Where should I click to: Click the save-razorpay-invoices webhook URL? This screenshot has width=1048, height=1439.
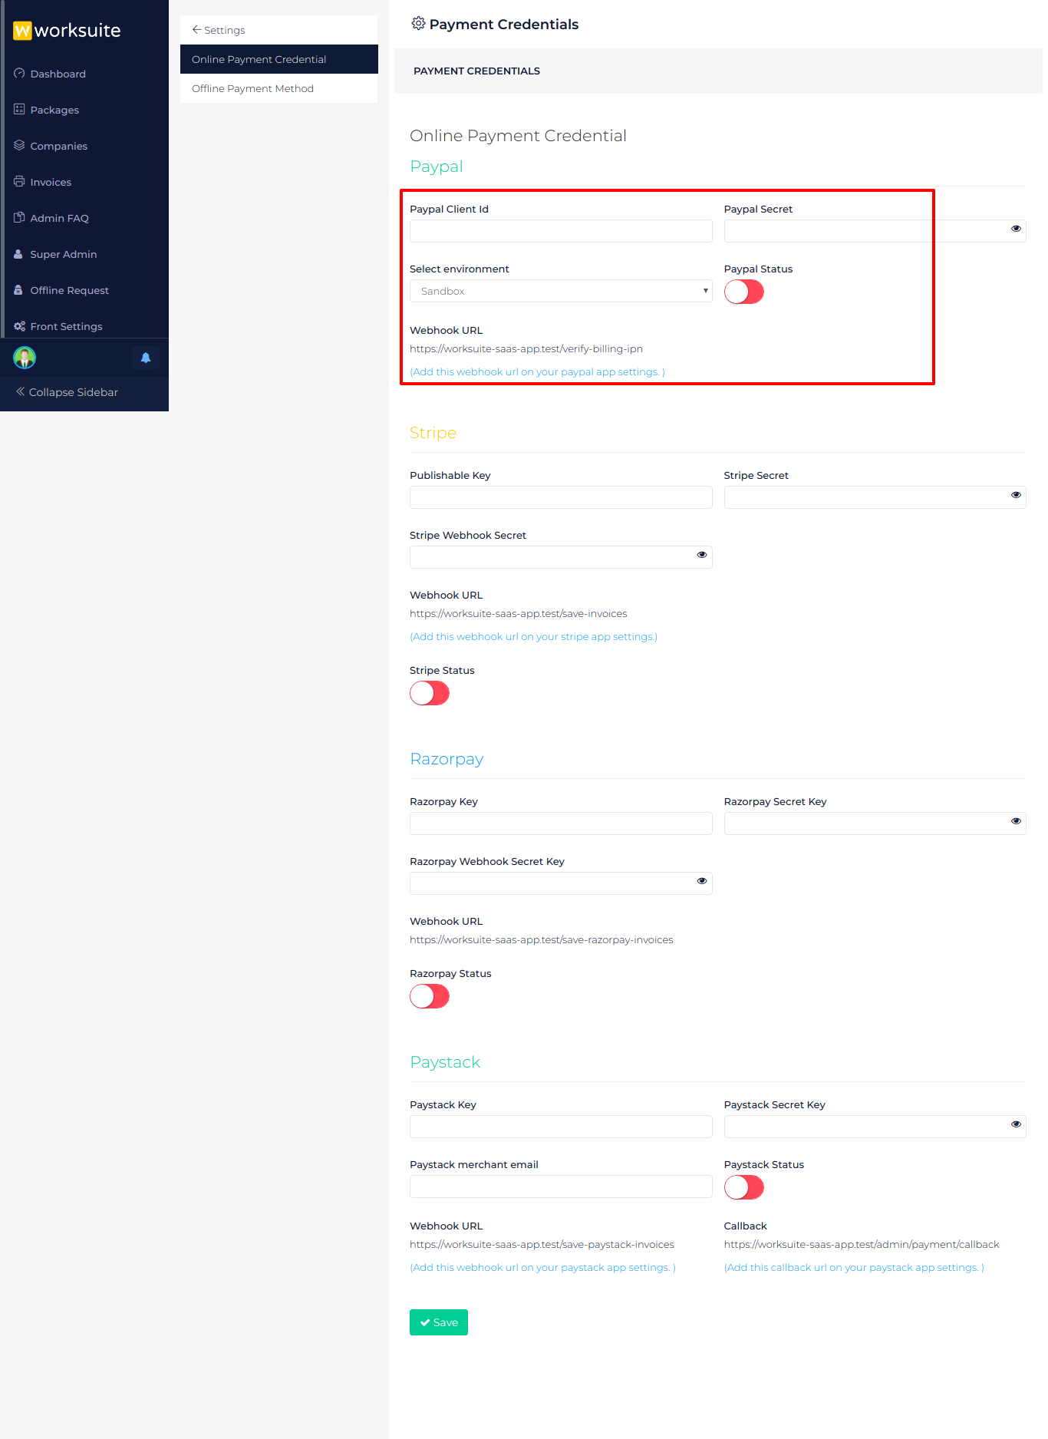pyautogui.click(x=542, y=940)
